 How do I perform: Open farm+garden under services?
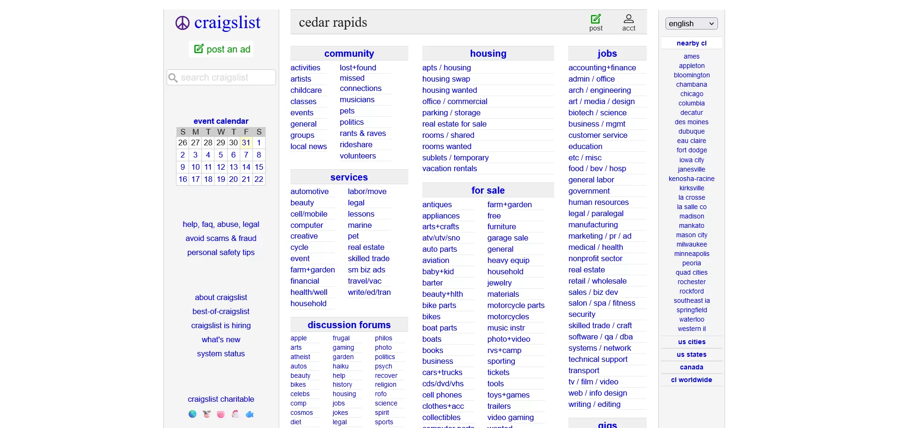pos(313,270)
